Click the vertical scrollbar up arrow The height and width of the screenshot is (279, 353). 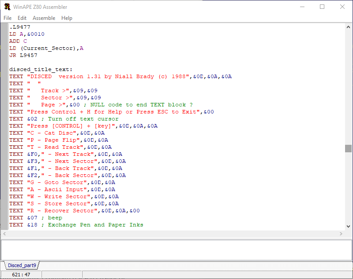point(348,27)
